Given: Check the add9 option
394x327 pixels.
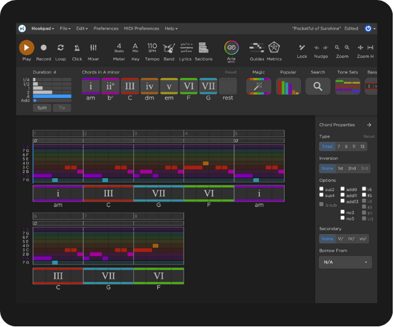Looking at the screenshot, I should coord(343,189).
